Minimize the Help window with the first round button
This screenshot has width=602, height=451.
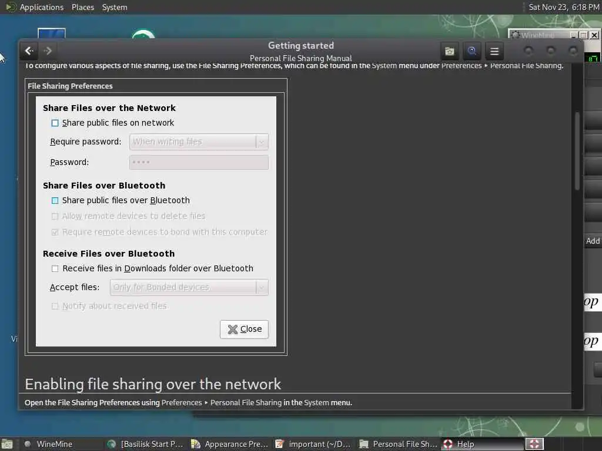(529, 51)
